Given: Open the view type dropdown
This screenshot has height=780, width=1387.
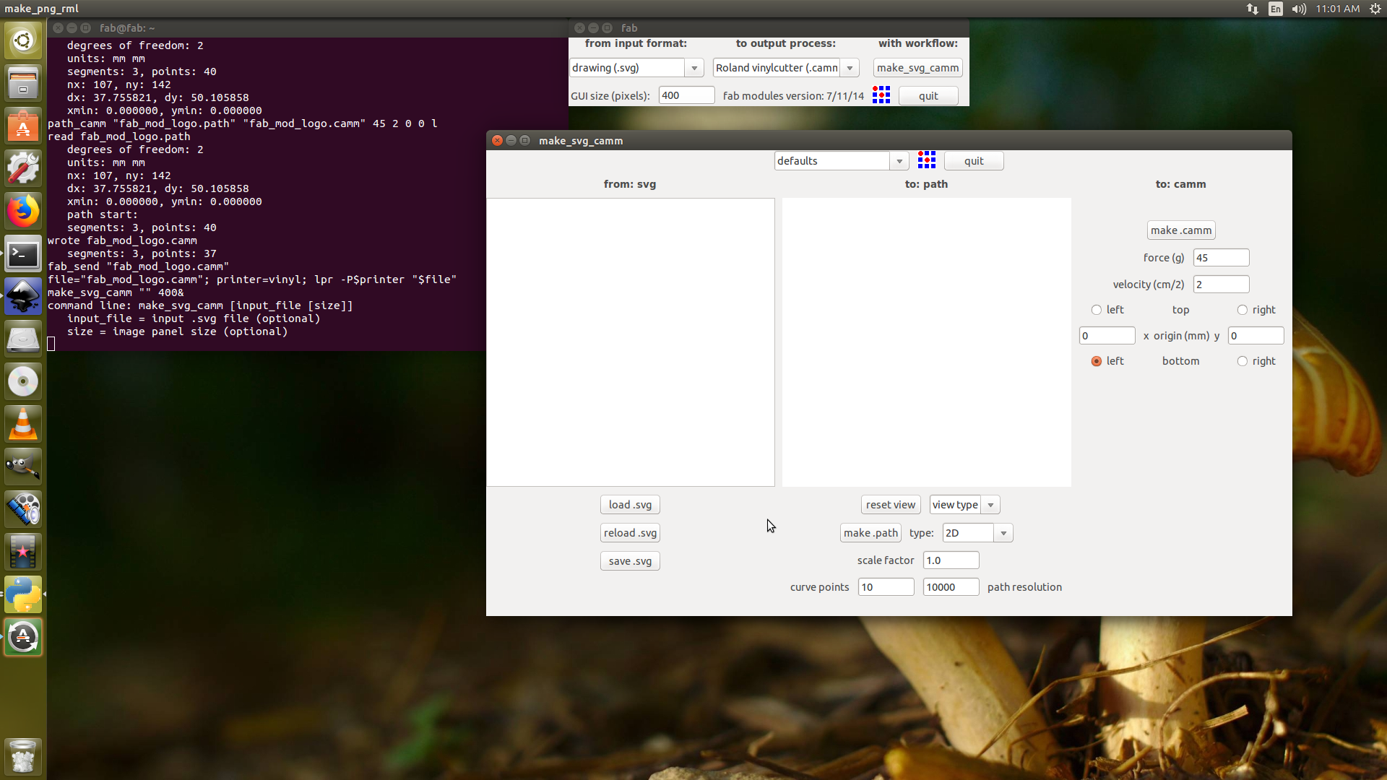Looking at the screenshot, I should (990, 505).
